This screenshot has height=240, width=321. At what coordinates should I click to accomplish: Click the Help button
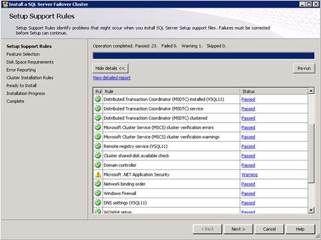(300, 229)
